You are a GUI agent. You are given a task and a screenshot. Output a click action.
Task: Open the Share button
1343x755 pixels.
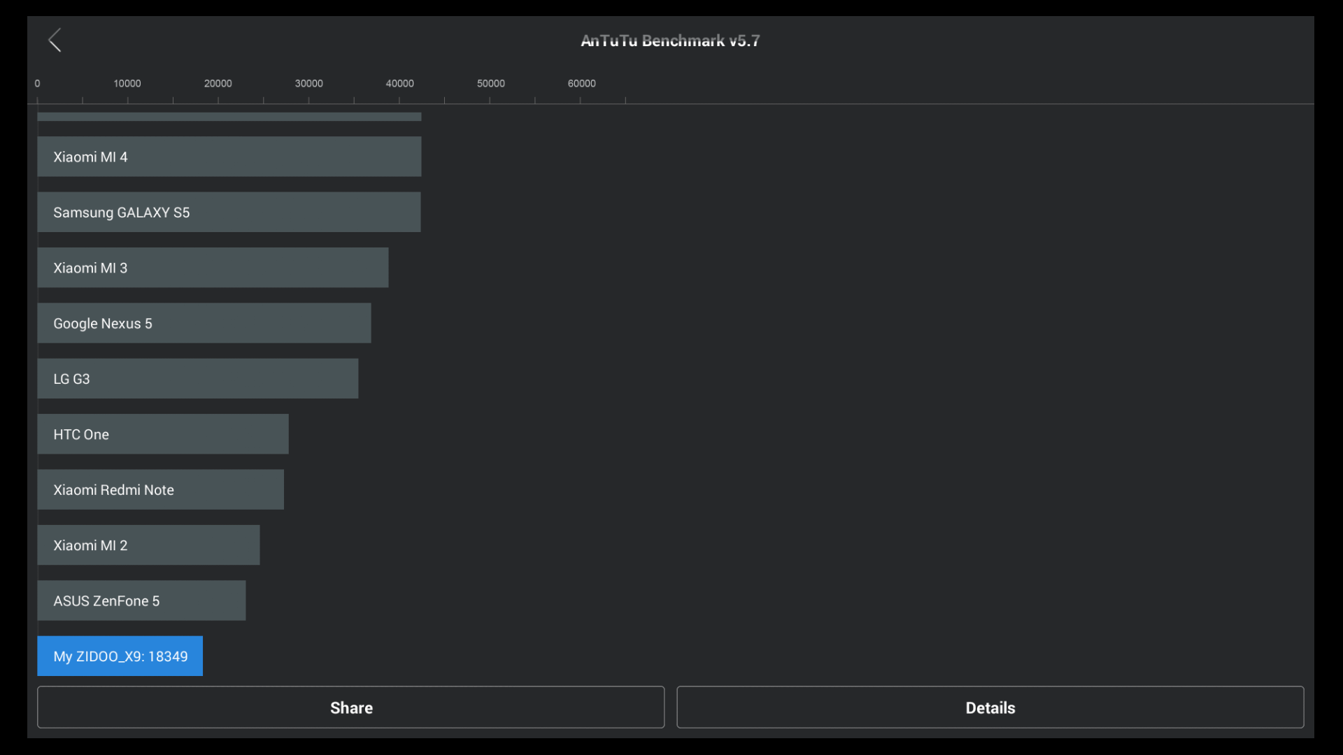(350, 707)
